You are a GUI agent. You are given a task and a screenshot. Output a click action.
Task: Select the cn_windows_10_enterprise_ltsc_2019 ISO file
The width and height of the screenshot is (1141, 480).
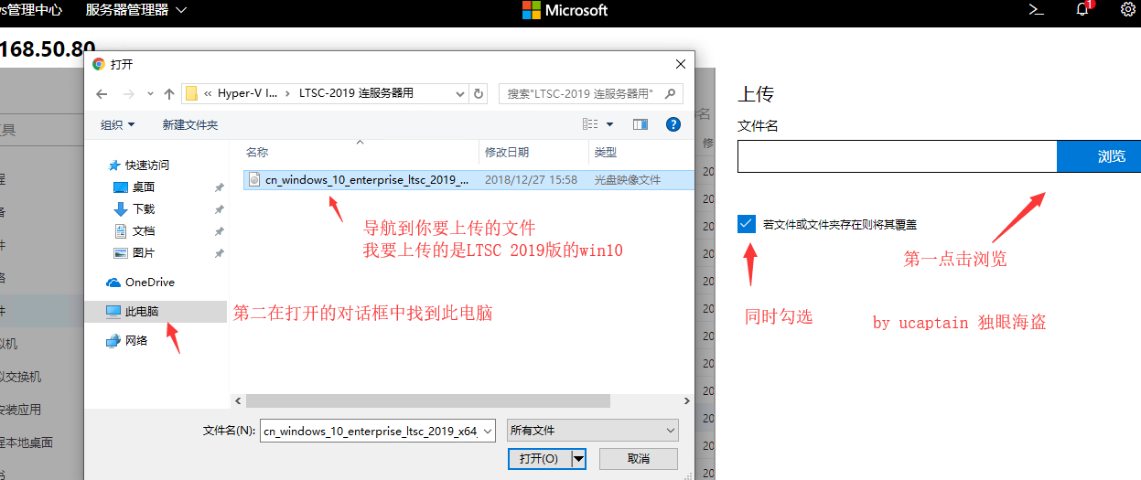468,180
